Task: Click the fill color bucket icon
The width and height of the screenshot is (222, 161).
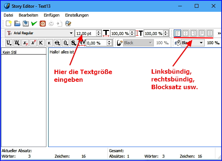Action: 178,42
